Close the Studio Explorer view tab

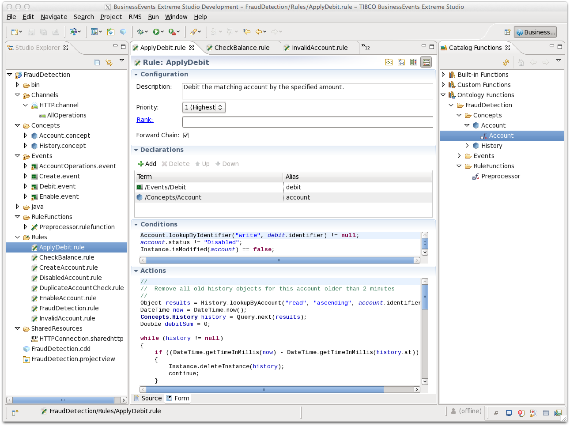click(x=66, y=48)
